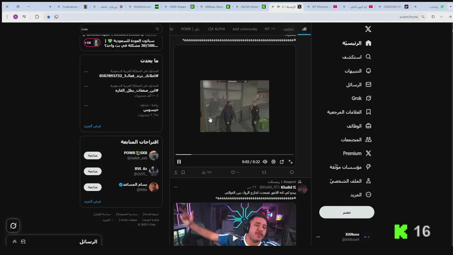Open Communities (المجتمعات) in the sidebar

(356, 140)
